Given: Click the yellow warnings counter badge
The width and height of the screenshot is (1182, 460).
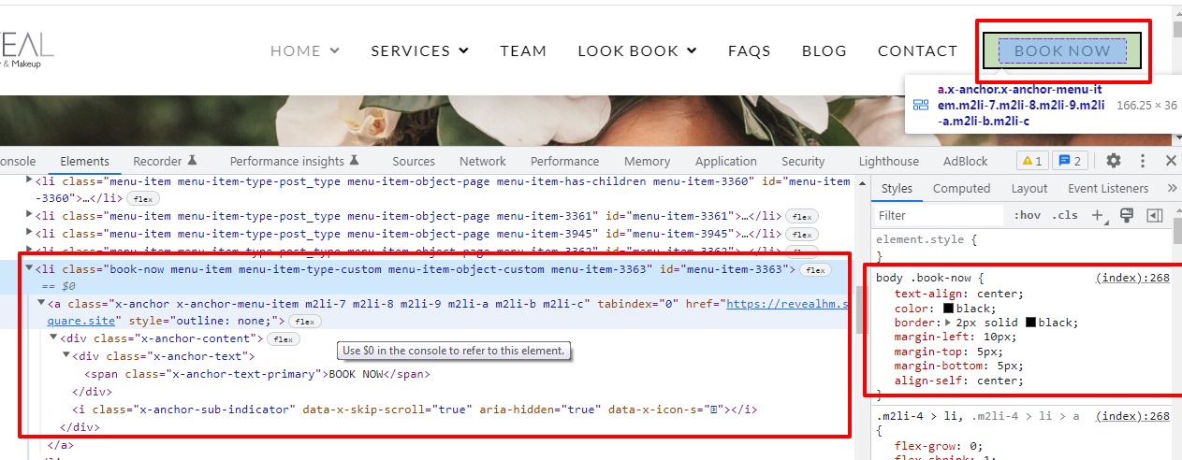Looking at the screenshot, I should pos(1031,161).
